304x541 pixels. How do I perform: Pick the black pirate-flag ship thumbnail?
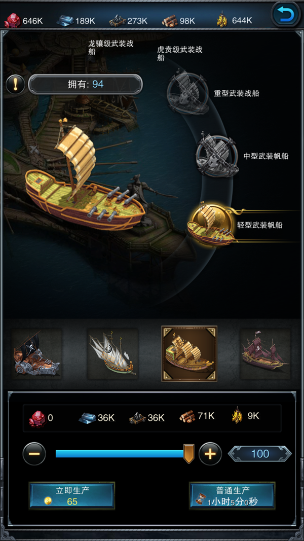click(x=36, y=354)
